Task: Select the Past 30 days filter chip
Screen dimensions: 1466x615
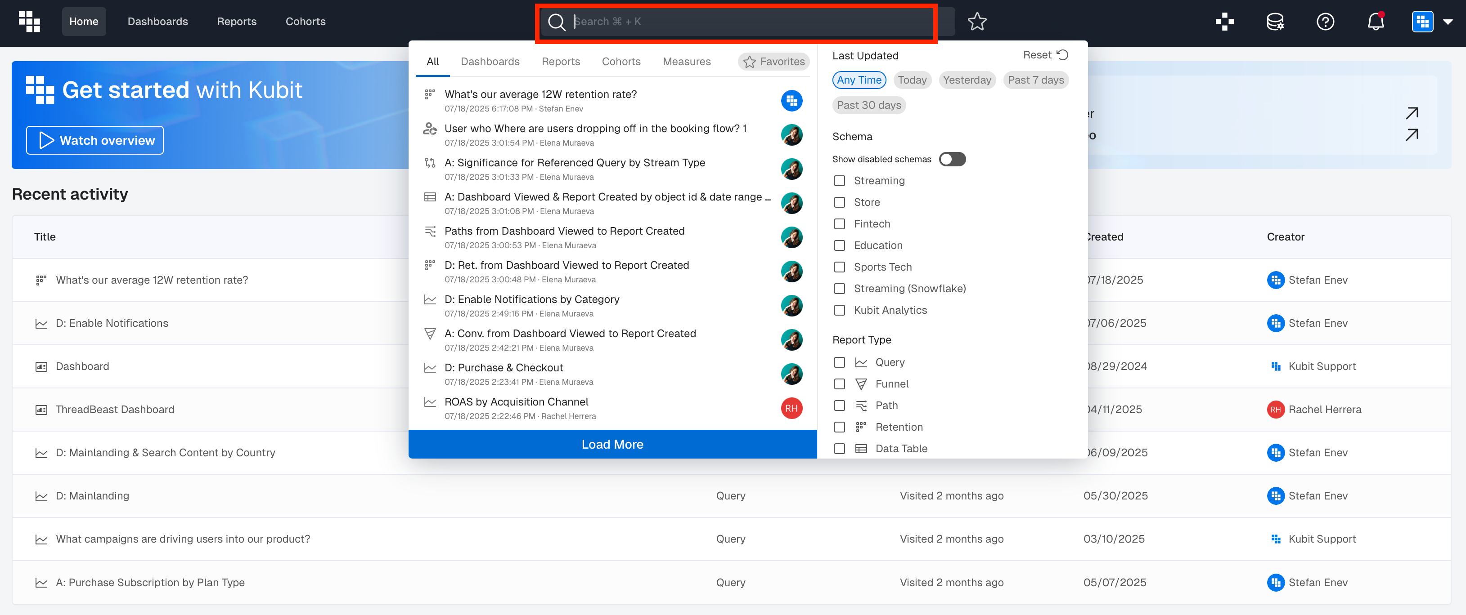Action: [x=868, y=105]
